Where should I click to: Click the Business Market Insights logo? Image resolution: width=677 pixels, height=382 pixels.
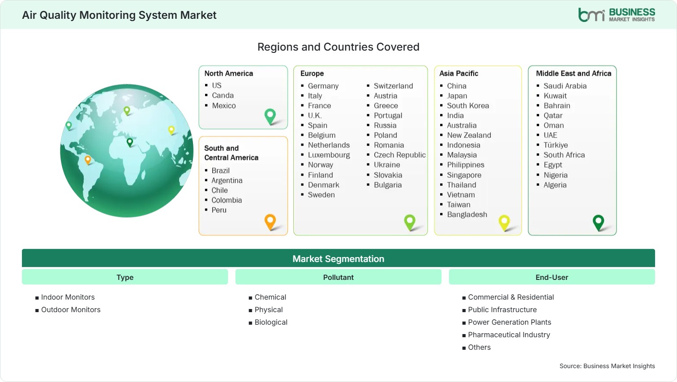coord(617,15)
